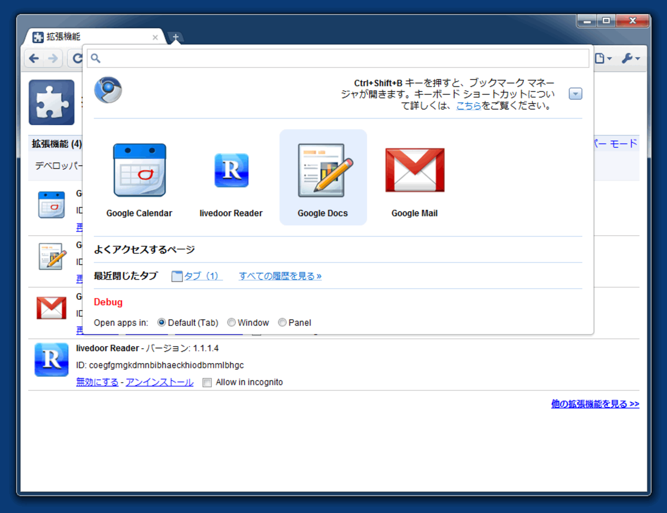Viewport: 667px width, 513px height.
Task: Click the 最近閉じたタブ label
Action: [x=126, y=276]
